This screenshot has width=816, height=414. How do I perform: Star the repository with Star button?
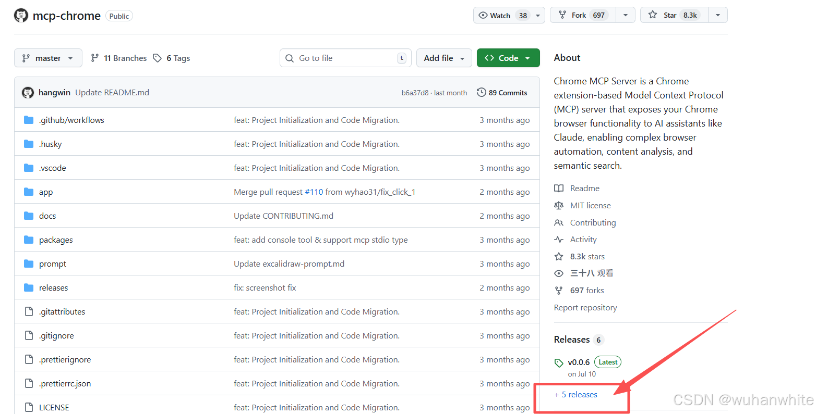coord(674,15)
